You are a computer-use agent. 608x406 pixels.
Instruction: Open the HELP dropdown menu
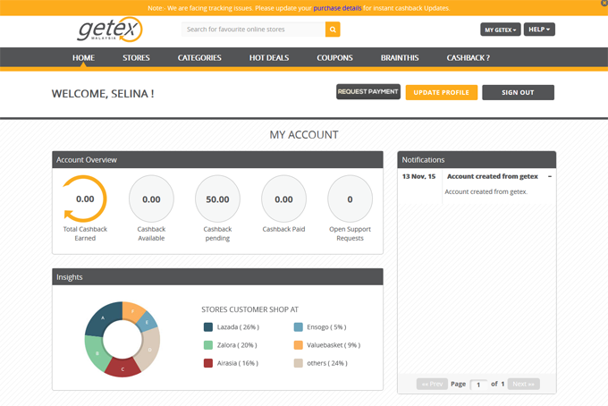click(x=539, y=30)
